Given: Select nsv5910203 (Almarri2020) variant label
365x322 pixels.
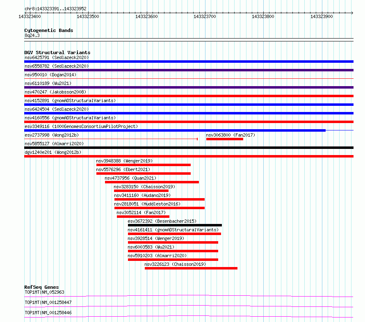Looking at the screenshot, I should tap(157, 256).
